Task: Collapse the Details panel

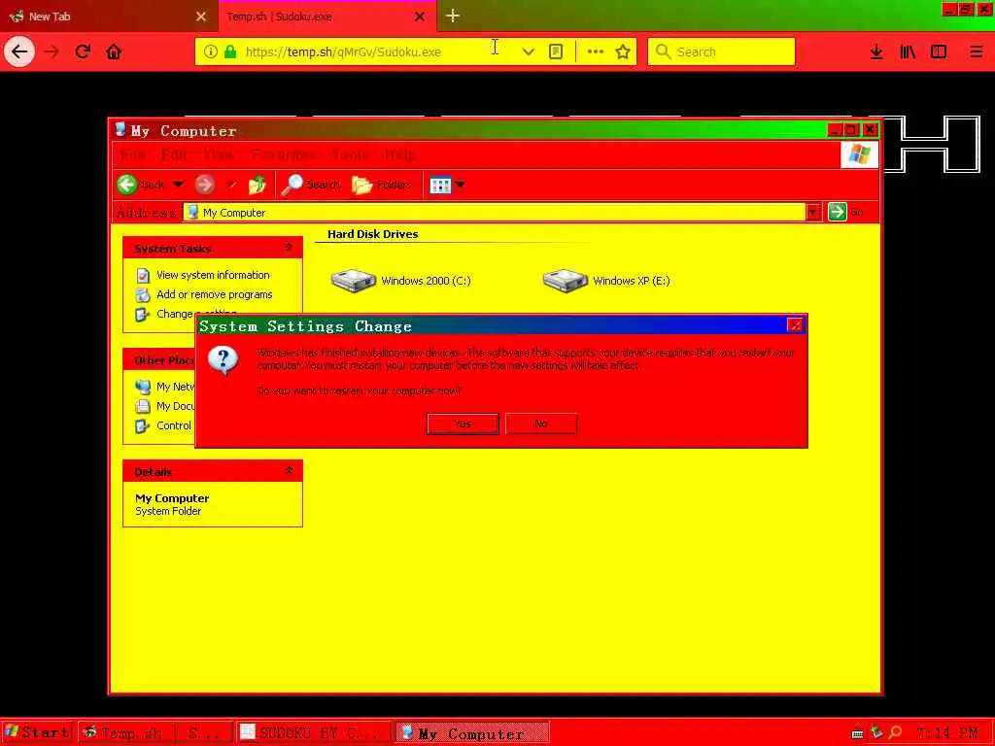Action: pyautogui.click(x=289, y=471)
